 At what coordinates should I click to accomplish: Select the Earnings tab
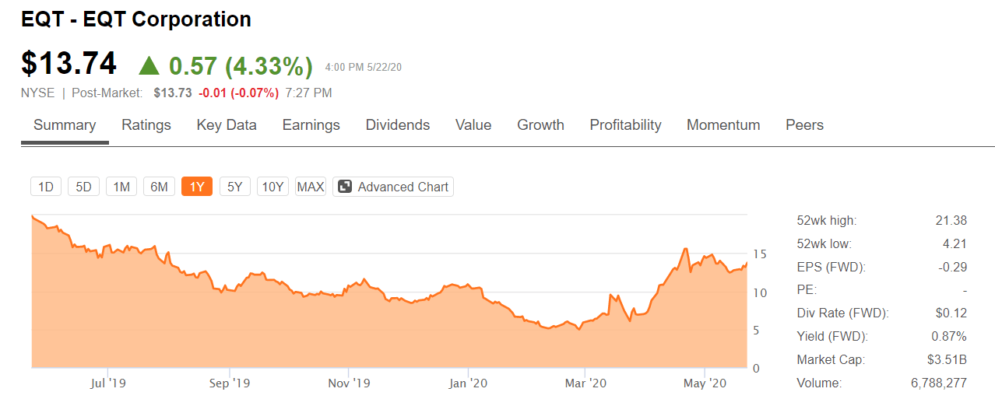coord(311,125)
